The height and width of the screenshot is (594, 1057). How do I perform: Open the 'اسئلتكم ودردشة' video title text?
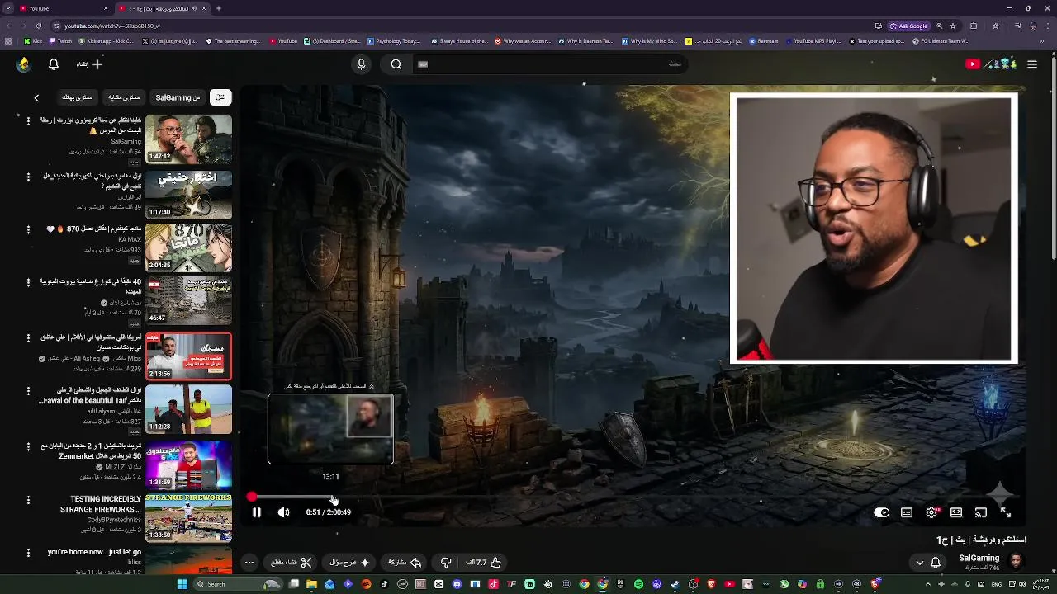pyautogui.click(x=981, y=540)
